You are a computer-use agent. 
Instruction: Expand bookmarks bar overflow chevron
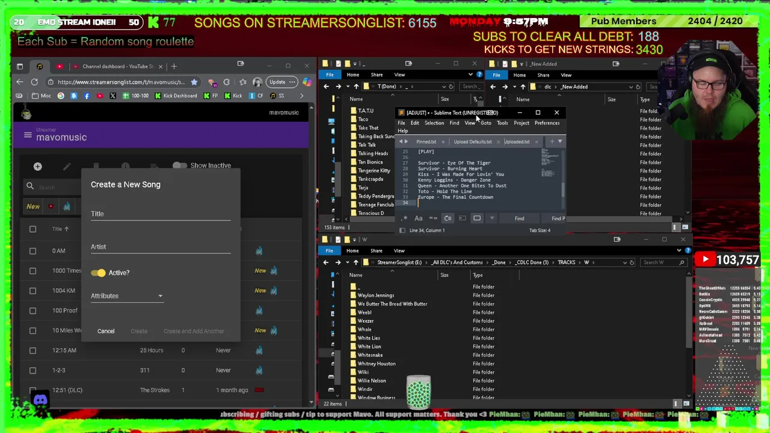tap(302, 96)
